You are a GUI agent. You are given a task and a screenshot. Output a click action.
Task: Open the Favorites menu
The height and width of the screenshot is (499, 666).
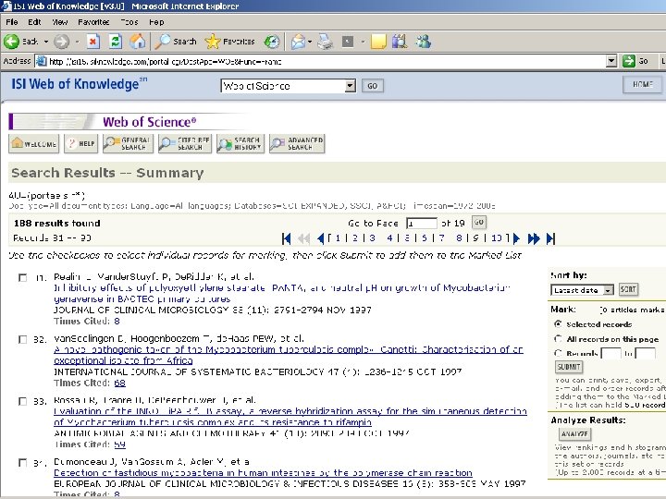coord(93,22)
